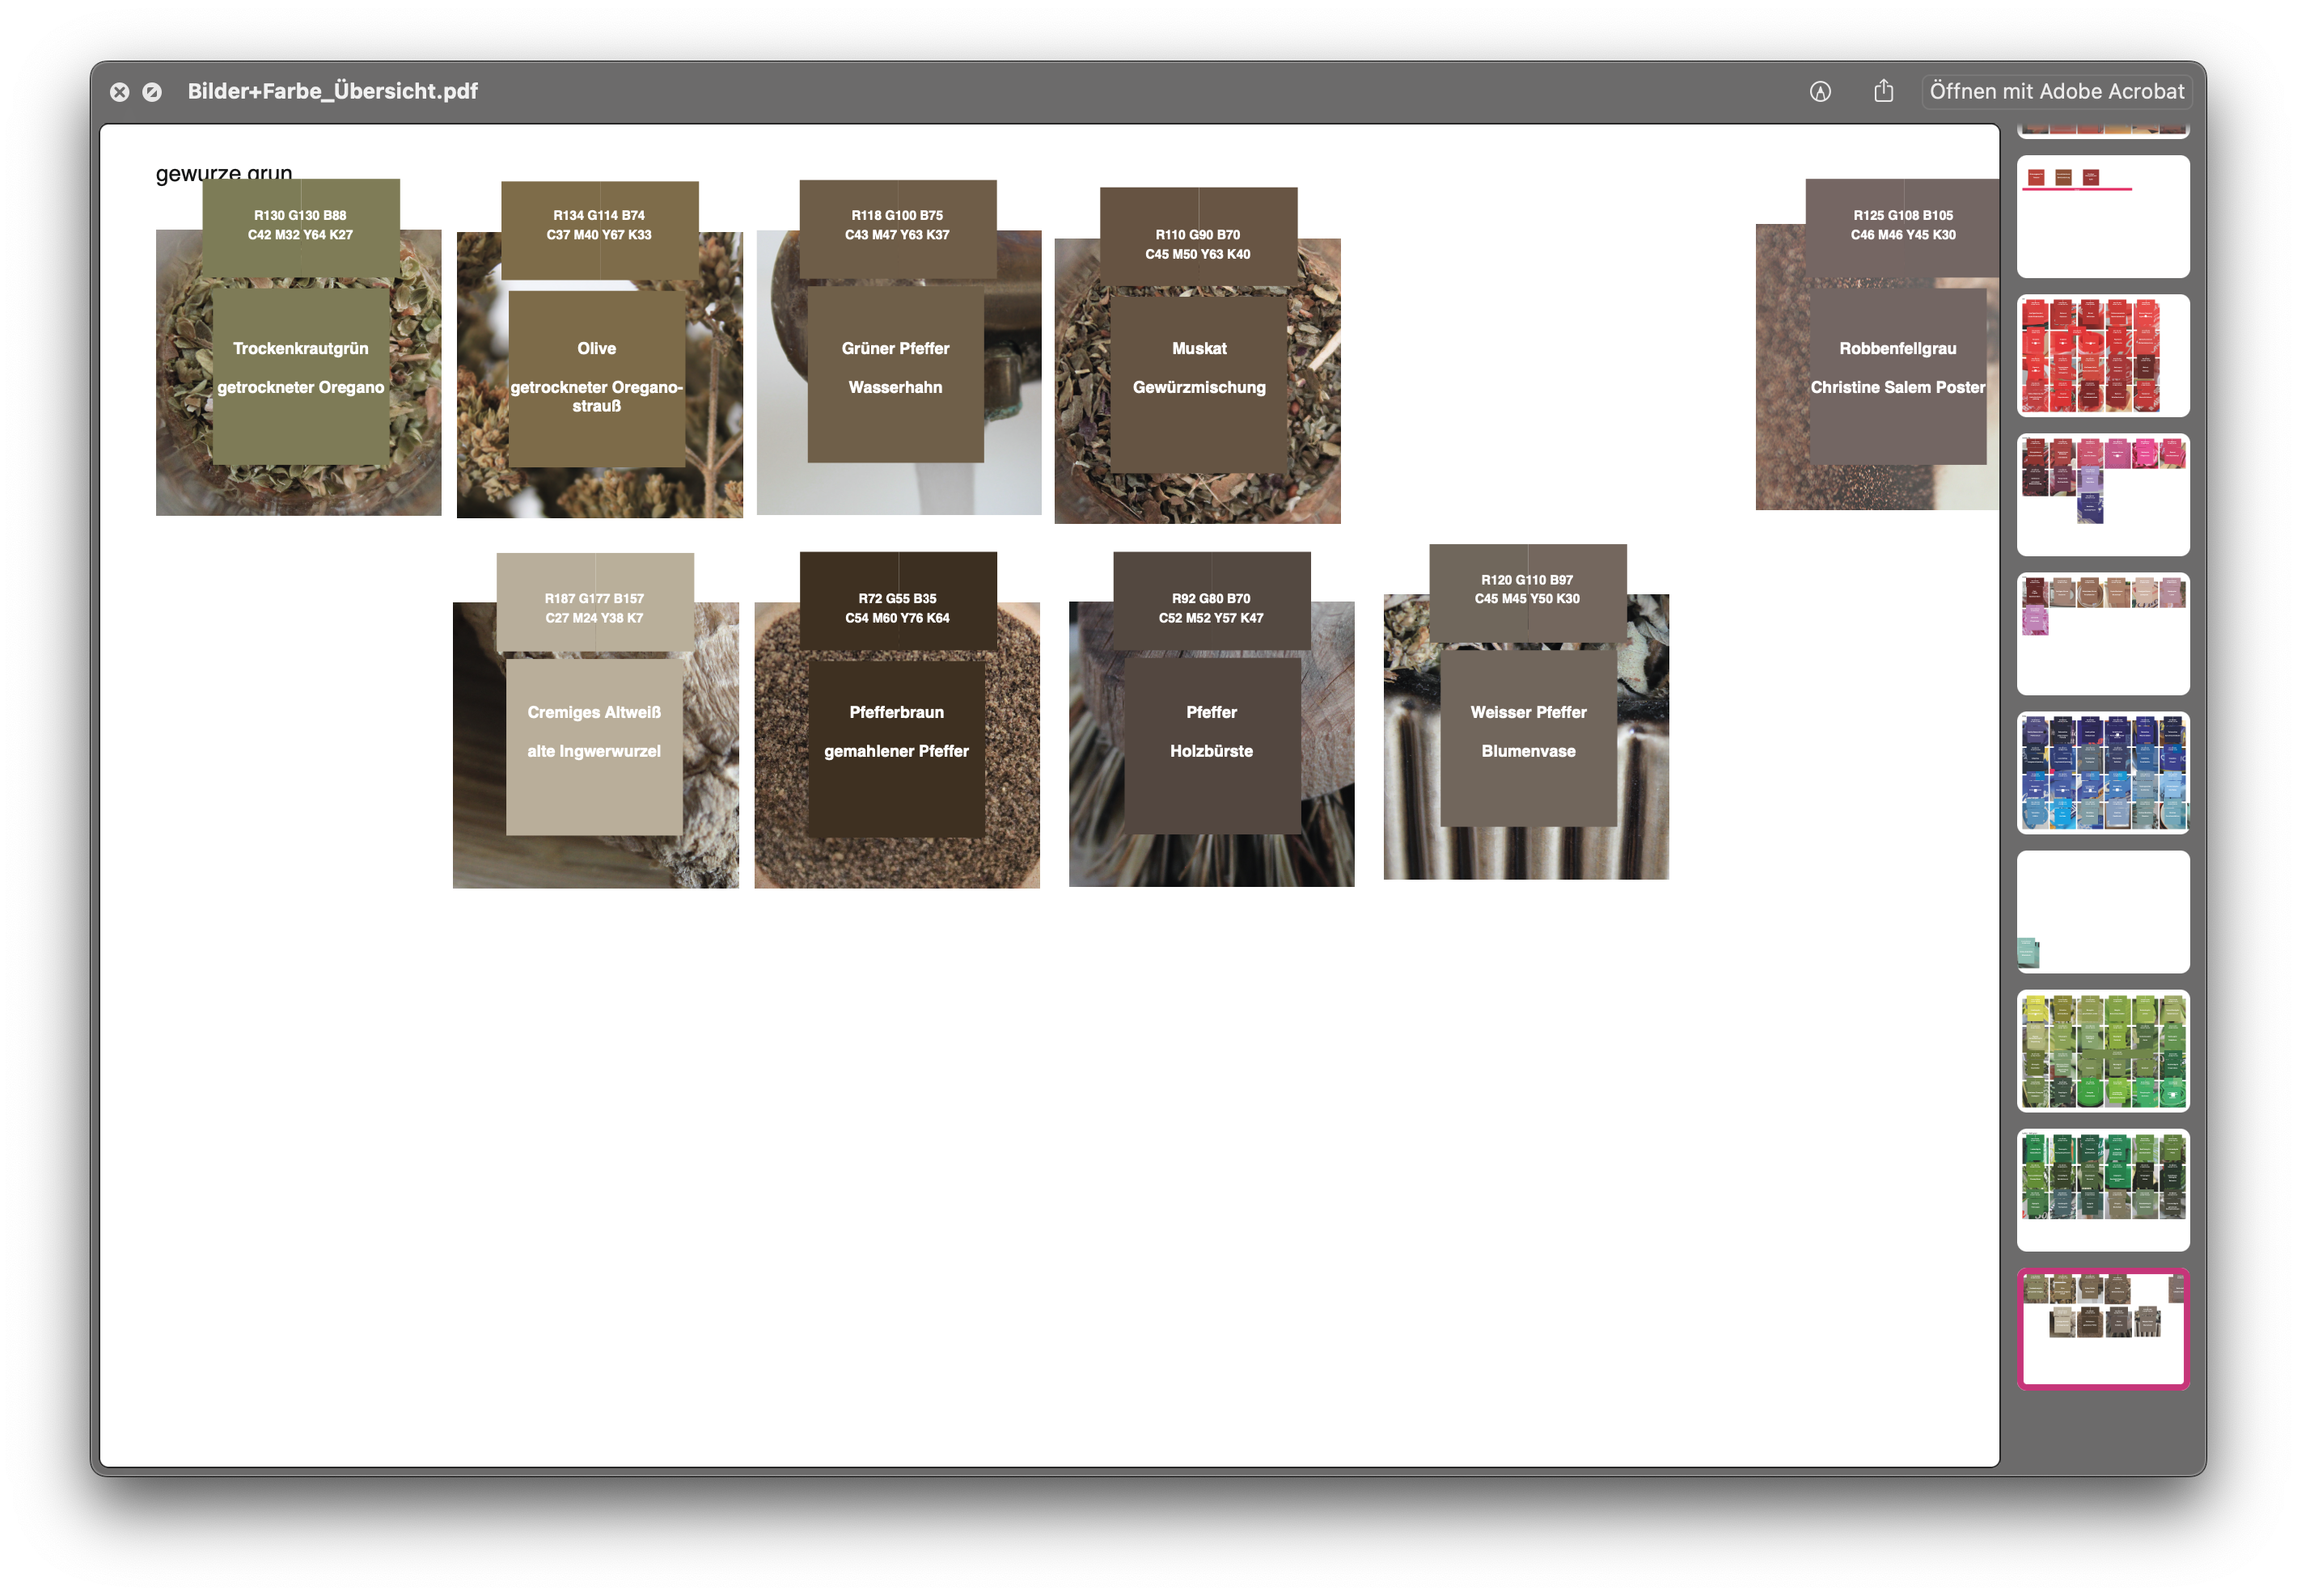Select the red swatches page thumbnail
This screenshot has width=2297, height=1596.
[2102, 356]
